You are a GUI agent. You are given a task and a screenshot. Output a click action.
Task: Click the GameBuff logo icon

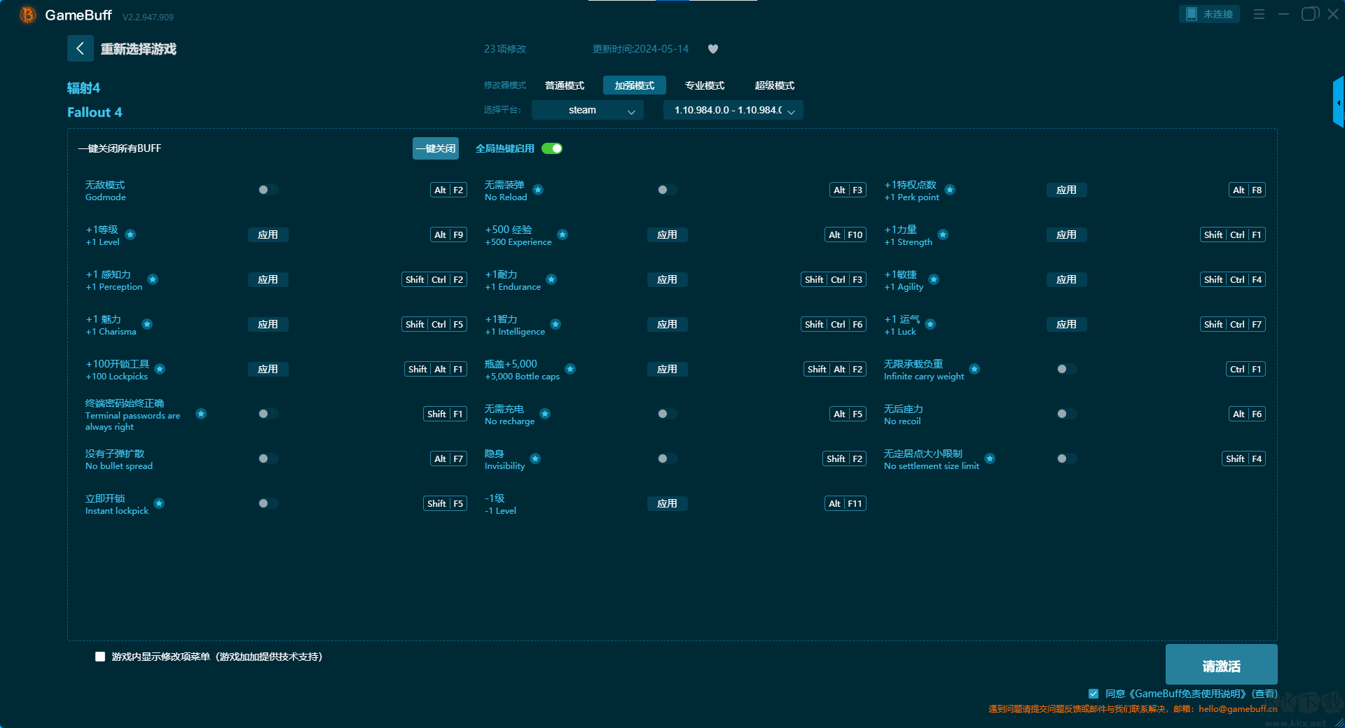pos(27,15)
